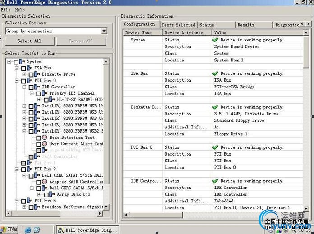This screenshot has height=234, width=314.
Task: Click the HL-DT-ST RW/DVD drive icon
Action: [x=52, y=100]
